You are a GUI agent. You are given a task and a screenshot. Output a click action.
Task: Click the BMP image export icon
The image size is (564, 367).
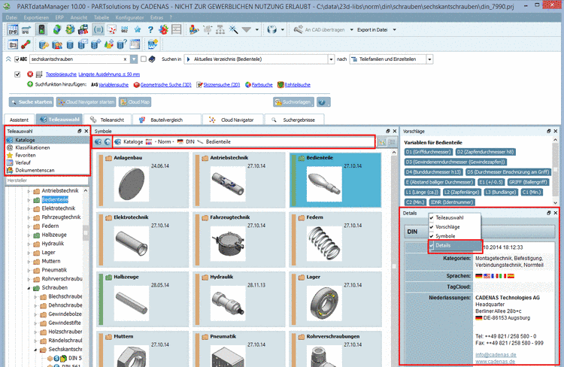pos(13,29)
